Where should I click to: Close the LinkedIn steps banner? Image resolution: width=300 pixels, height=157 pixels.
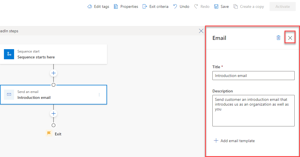click(201, 31)
